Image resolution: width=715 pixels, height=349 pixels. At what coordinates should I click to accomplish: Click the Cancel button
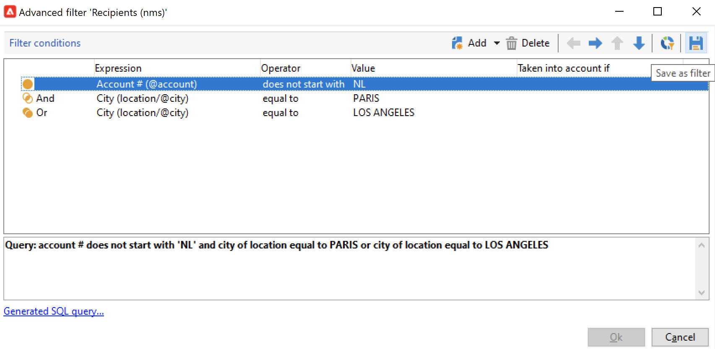[x=680, y=337]
